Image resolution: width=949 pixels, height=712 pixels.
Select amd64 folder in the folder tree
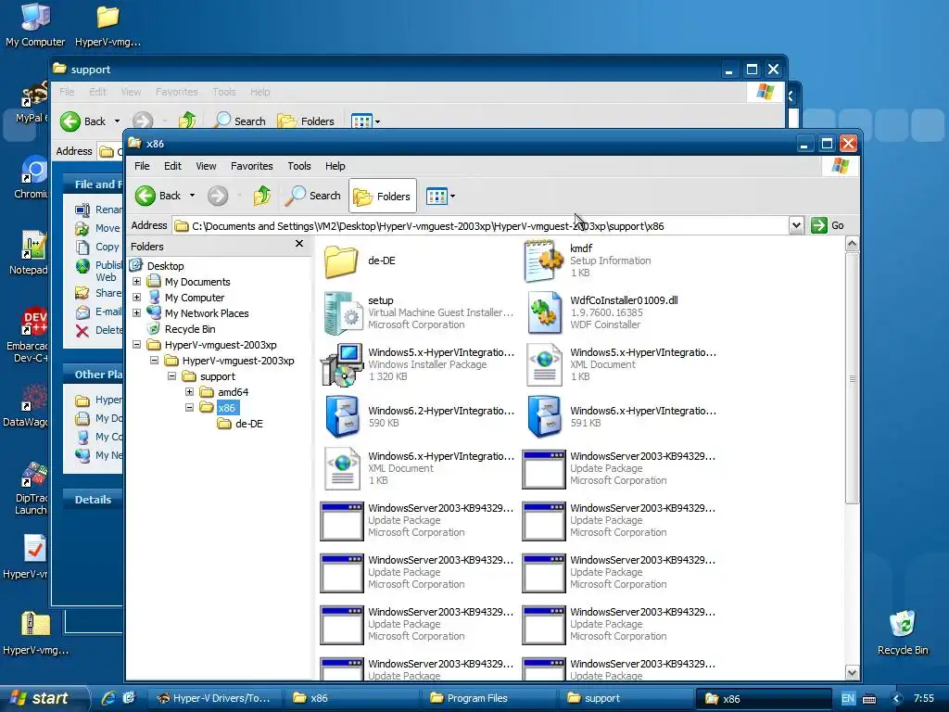(233, 392)
